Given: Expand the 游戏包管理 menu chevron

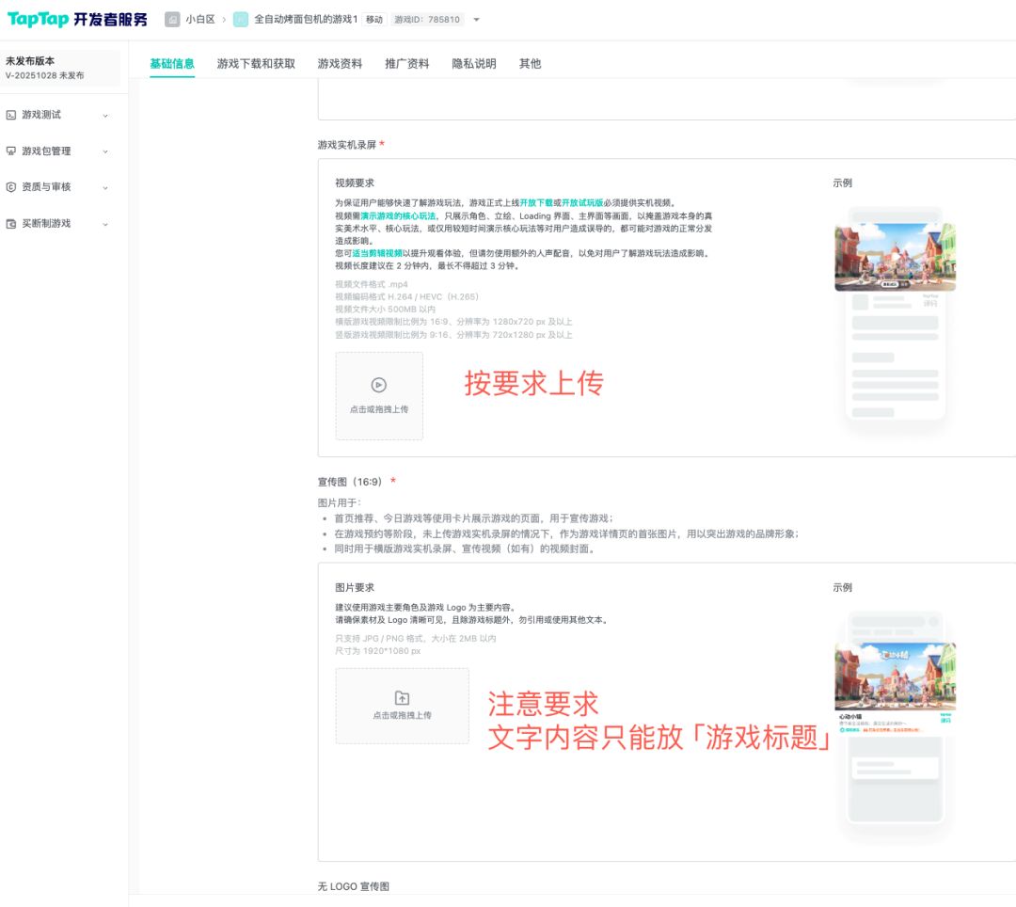Looking at the screenshot, I should [x=105, y=151].
